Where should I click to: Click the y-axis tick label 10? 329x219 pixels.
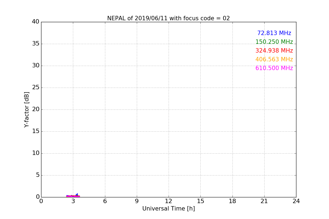(x=36, y=153)
